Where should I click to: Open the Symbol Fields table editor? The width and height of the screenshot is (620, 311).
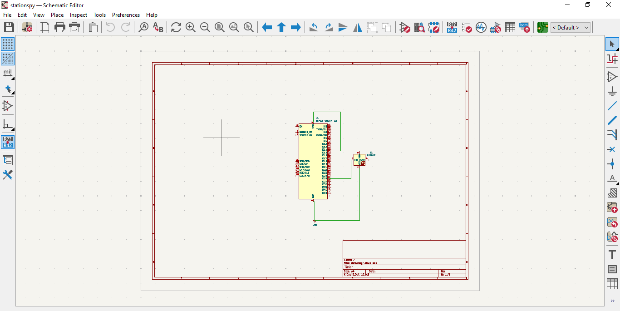pos(510,27)
